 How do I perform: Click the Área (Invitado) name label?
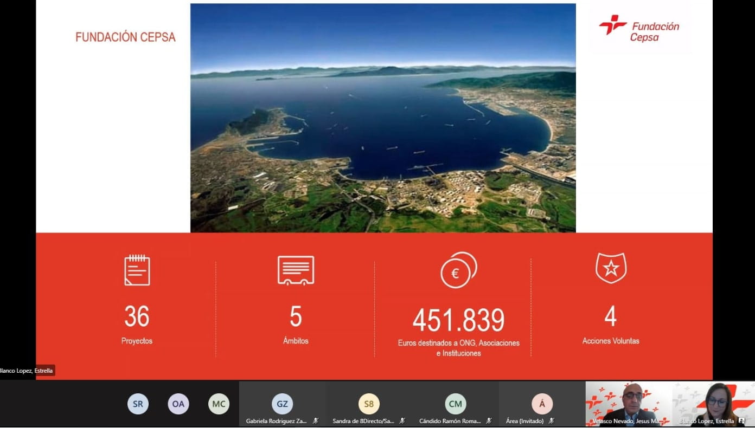[526, 421]
